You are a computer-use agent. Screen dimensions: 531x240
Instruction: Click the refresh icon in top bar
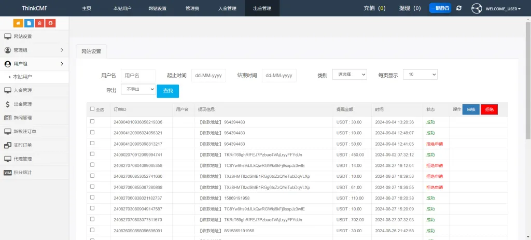459,8
